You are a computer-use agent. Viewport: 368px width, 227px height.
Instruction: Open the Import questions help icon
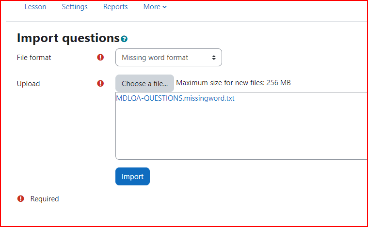(124, 39)
